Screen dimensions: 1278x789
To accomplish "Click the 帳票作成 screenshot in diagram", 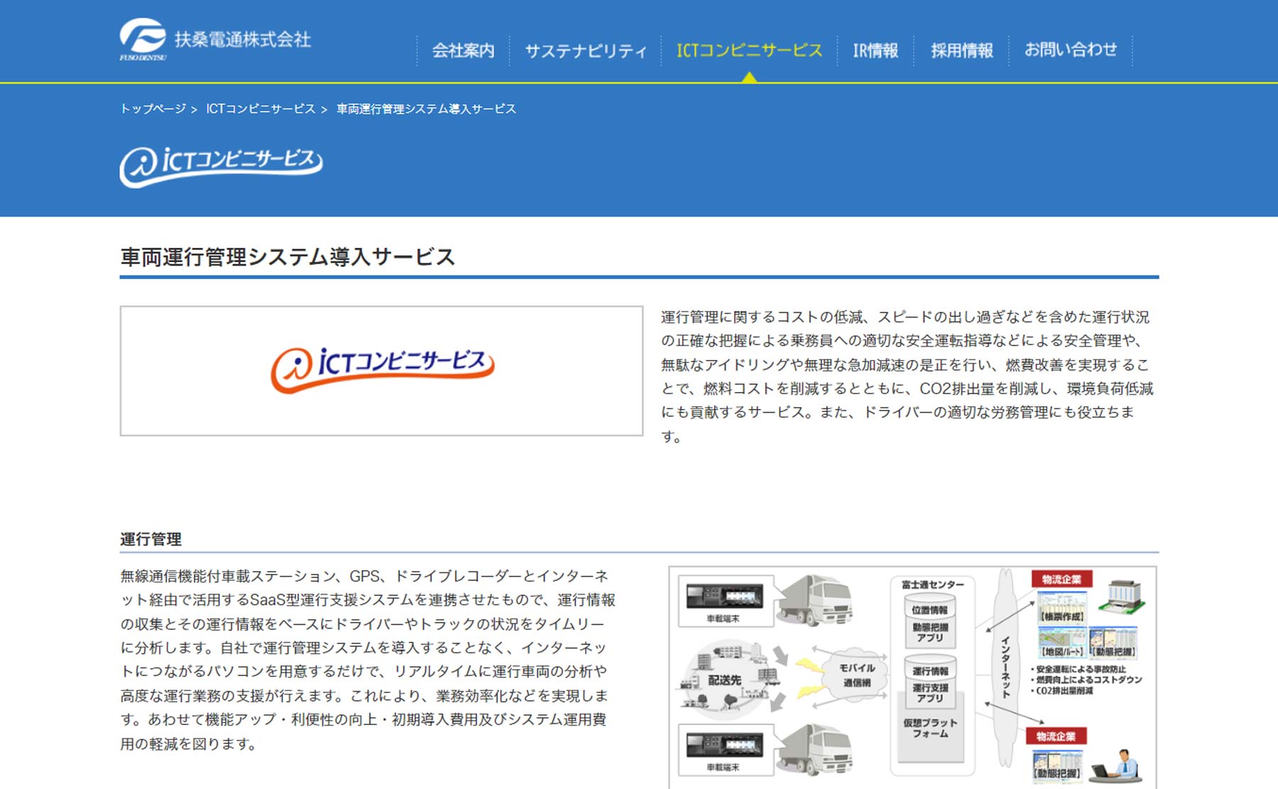I will point(1062,606).
